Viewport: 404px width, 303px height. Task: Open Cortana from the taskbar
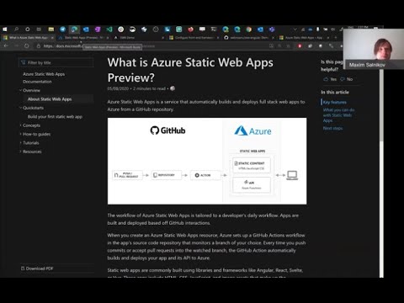coord(28,29)
